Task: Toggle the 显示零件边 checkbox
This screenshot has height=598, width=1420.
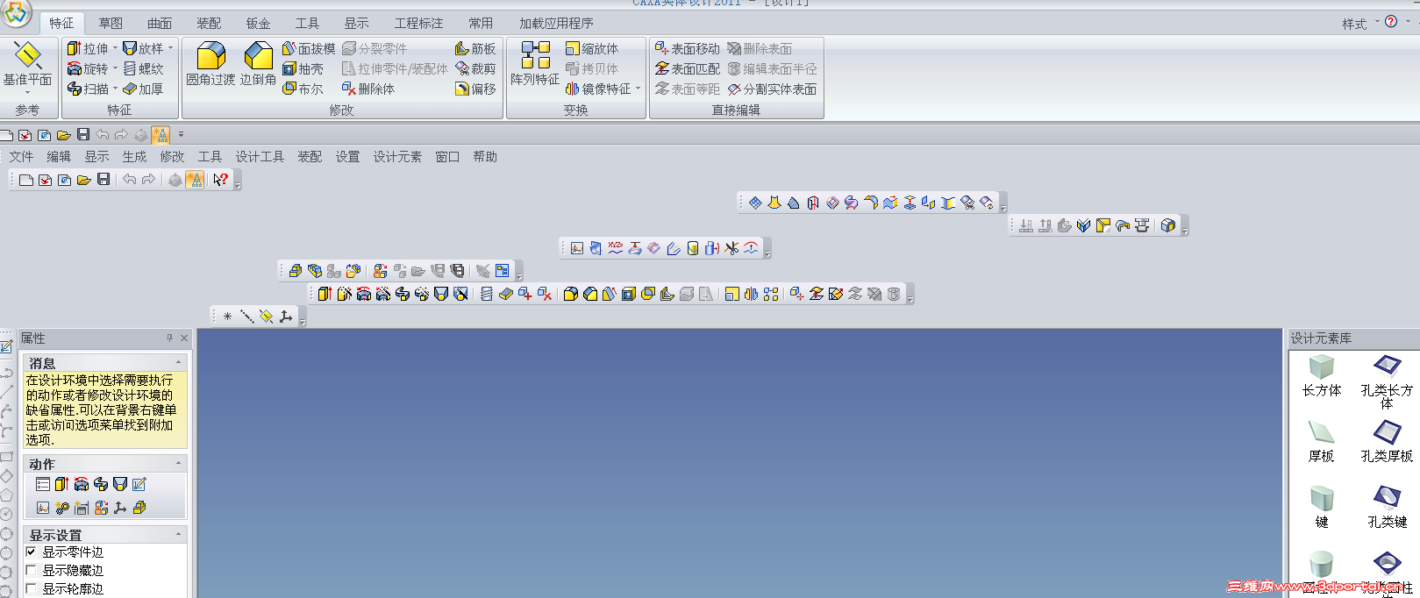Action: point(31,552)
